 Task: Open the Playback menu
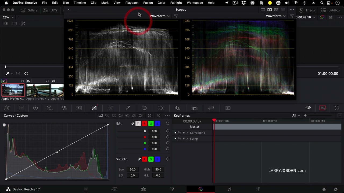(x=132, y=3)
